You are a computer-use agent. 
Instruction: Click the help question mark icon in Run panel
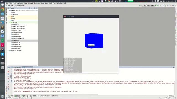click(9, 89)
